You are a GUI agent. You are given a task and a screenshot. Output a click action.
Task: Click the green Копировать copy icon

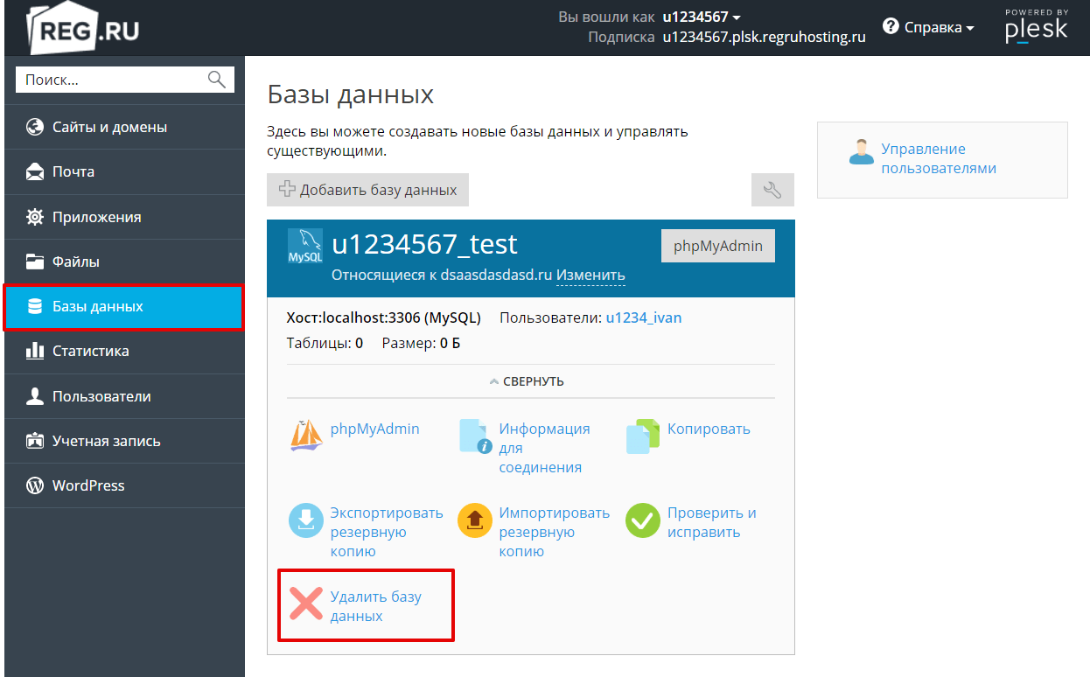(643, 436)
